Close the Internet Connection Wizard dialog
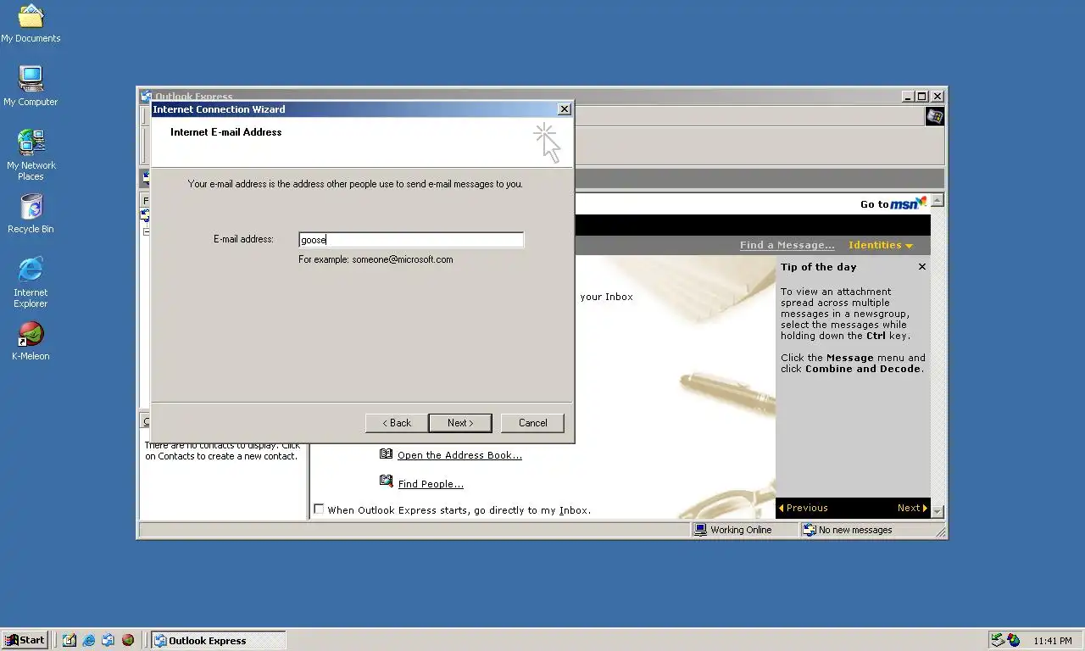Viewport: 1085px width, 651px height. (x=565, y=109)
